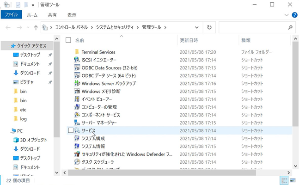Viewport: 299px width, 185px height.
Task: Click the コンピューターの管理 icon
Action: pos(77,107)
